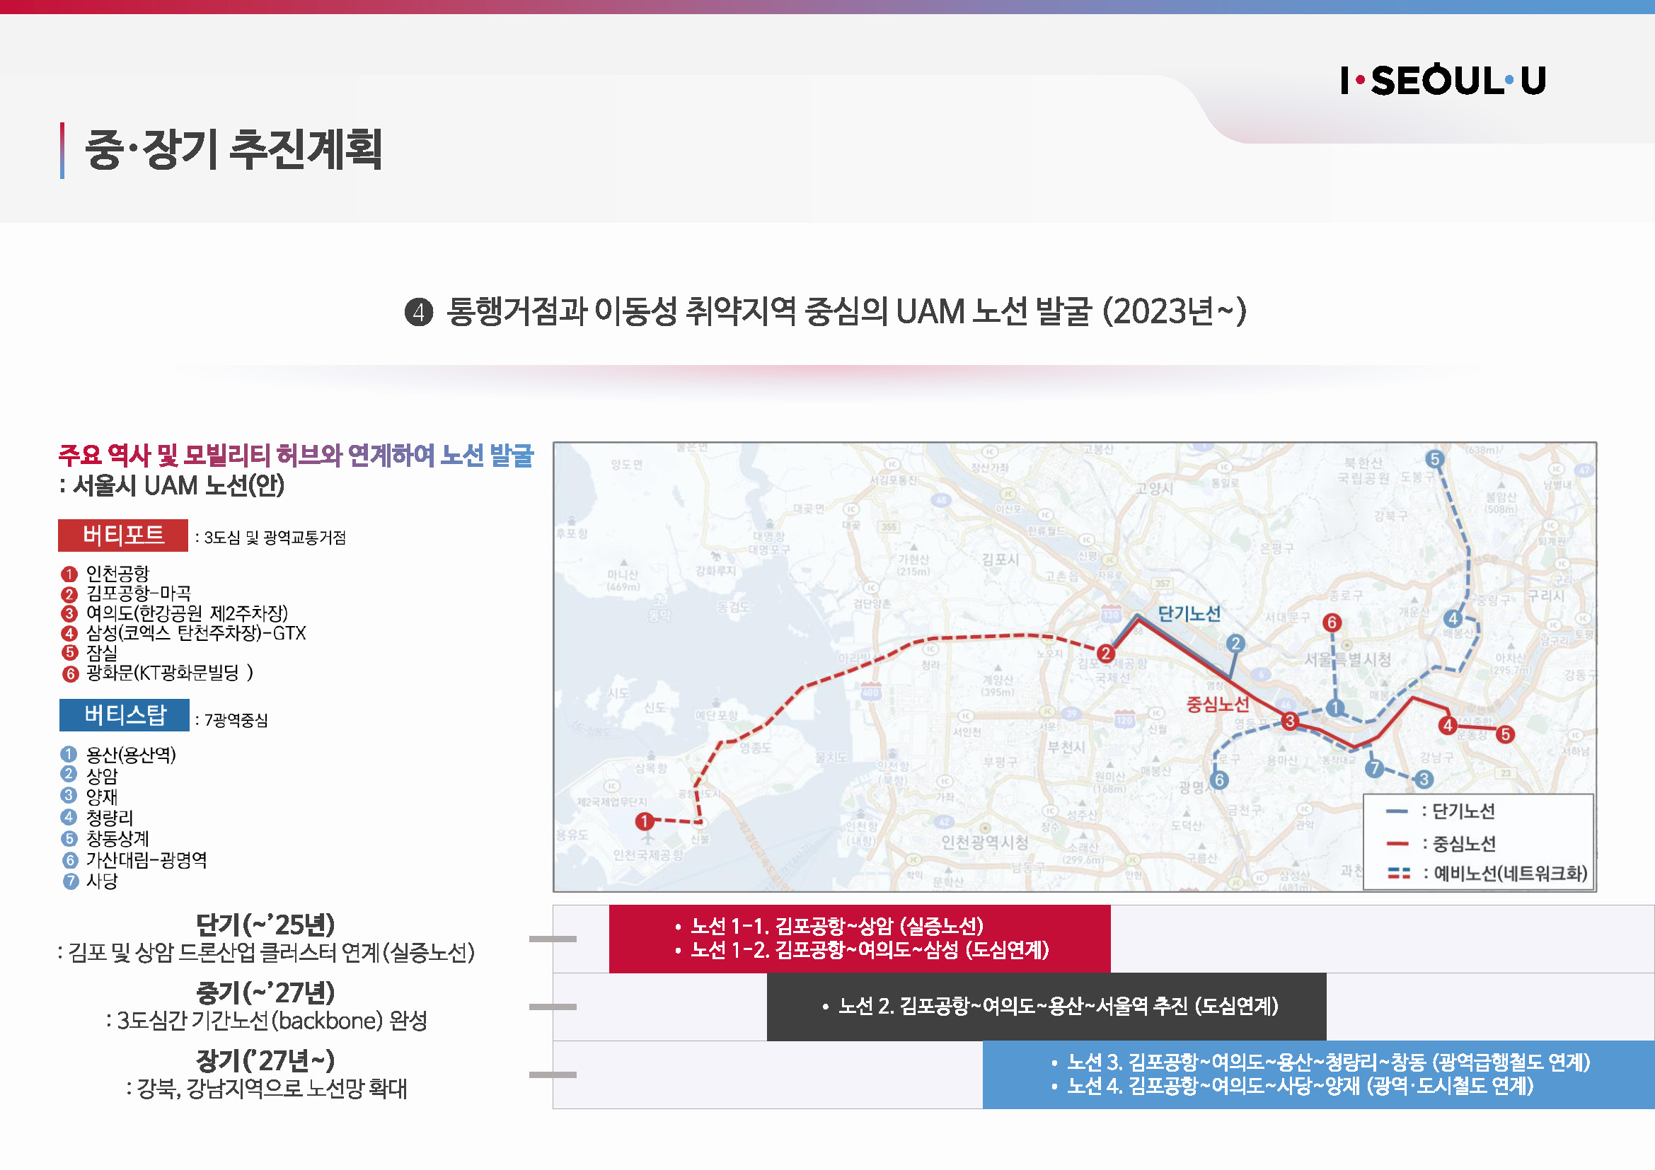Click the blue 버티스탑 label box
Image resolution: width=1655 pixels, height=1170 pixels.
[124, 714]
